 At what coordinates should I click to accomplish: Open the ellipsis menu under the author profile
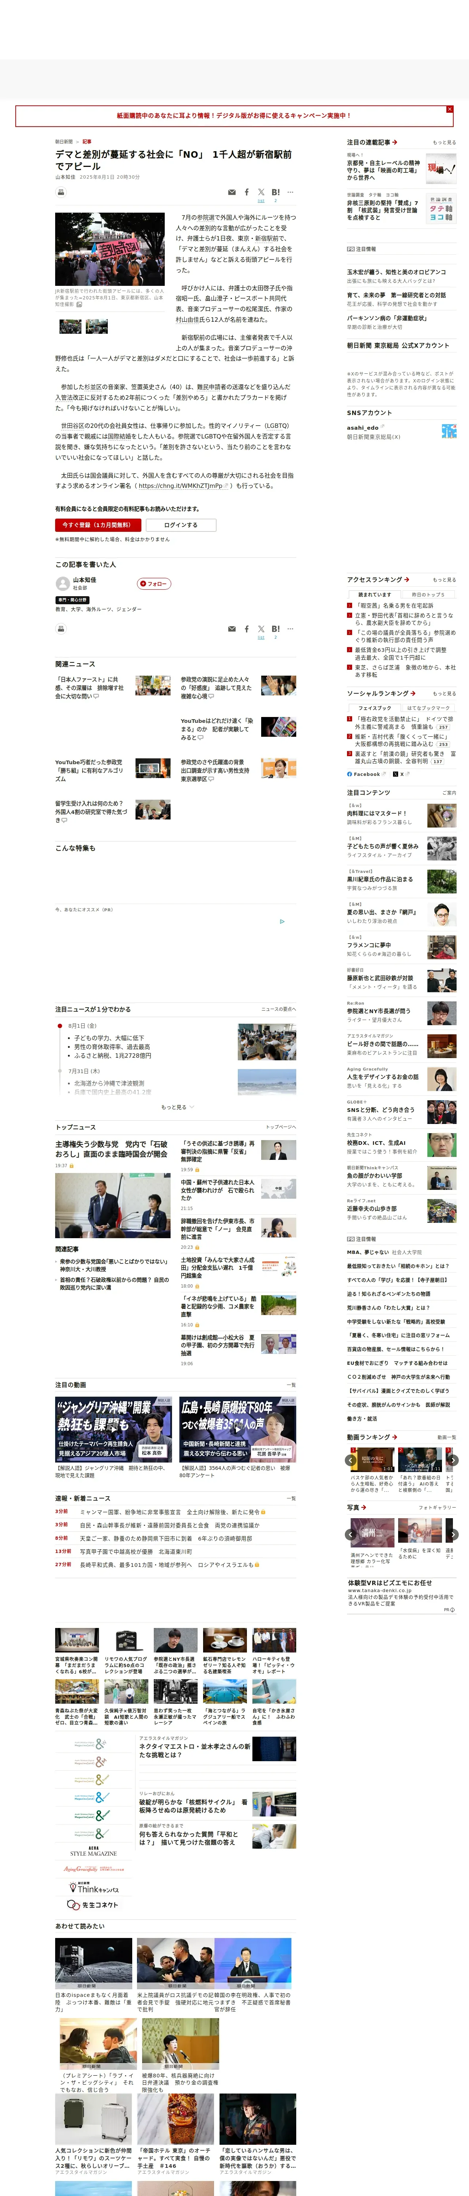pos(290,629)
